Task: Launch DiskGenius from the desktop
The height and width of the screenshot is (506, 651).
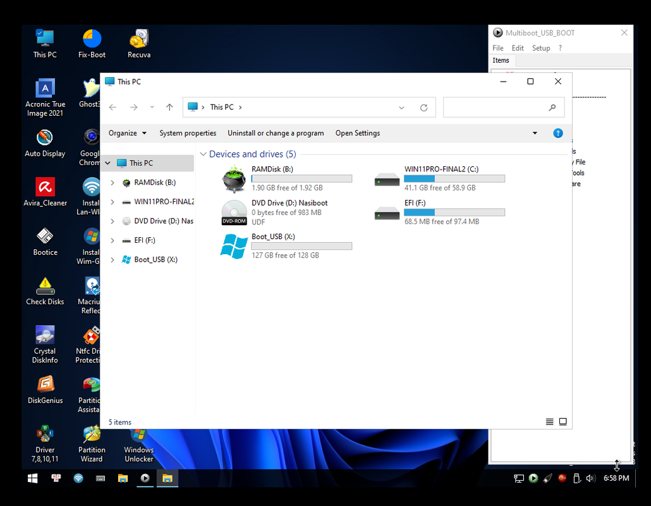Action: 45,390
